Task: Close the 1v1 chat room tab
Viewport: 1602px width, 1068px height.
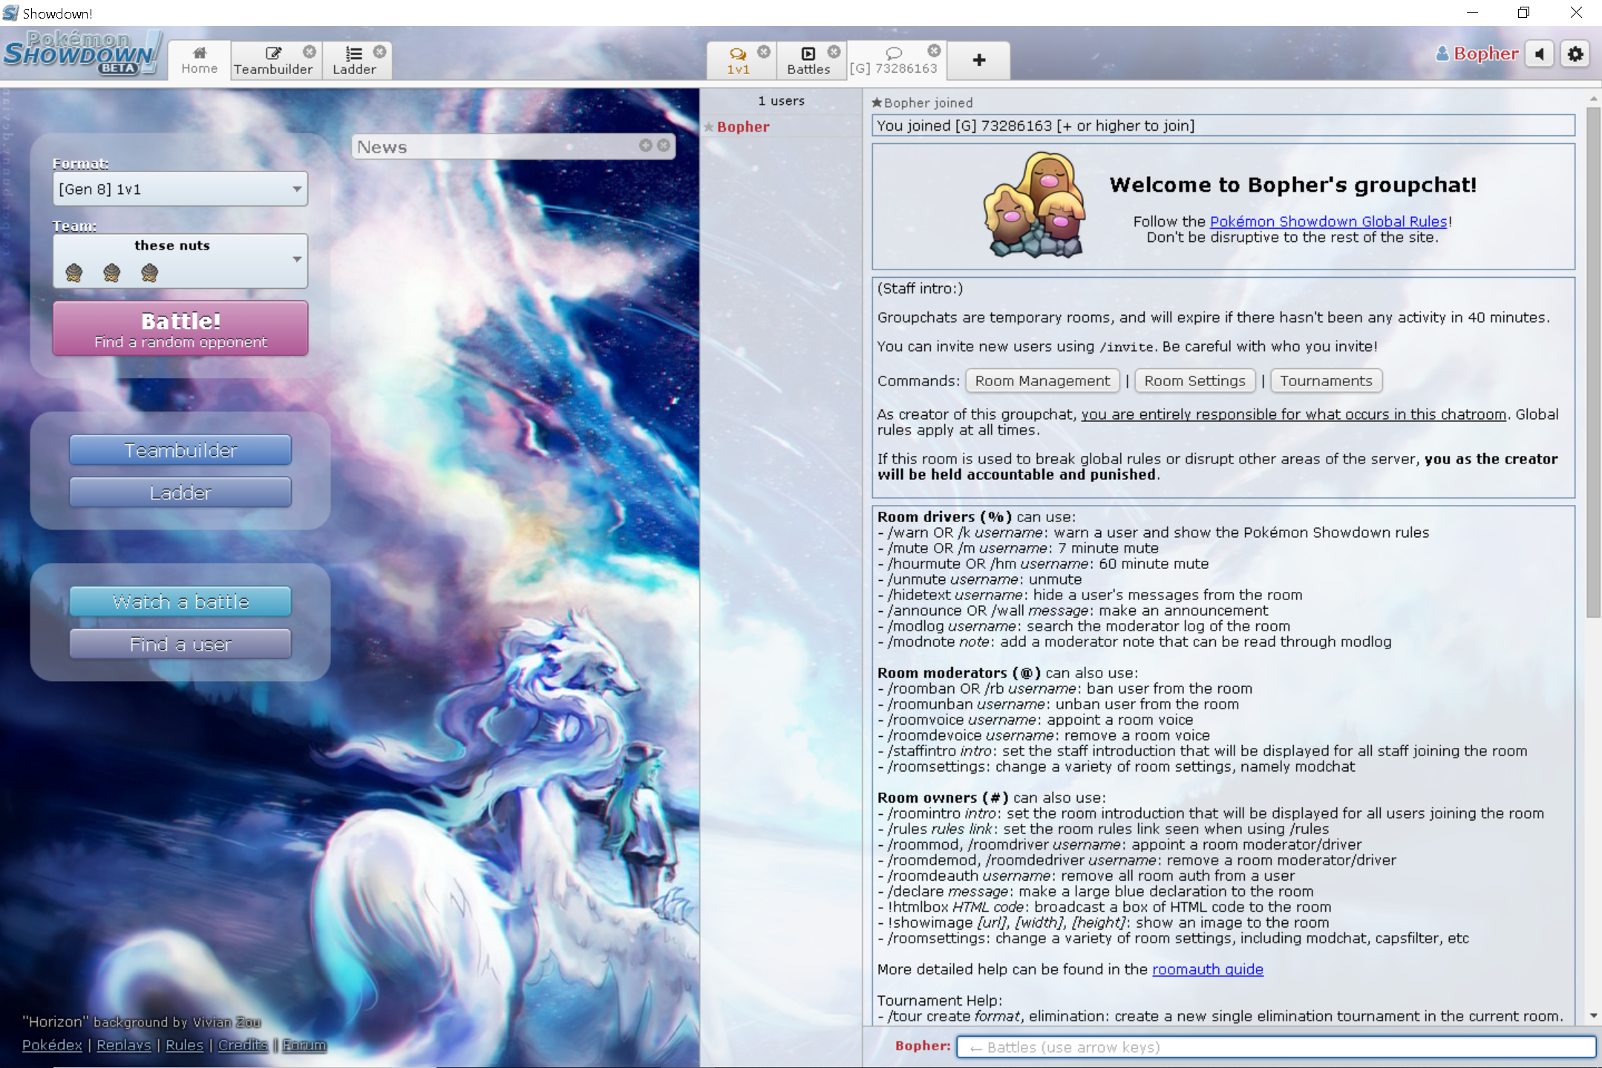Action: pyautogui.click(x=763, y=51)
